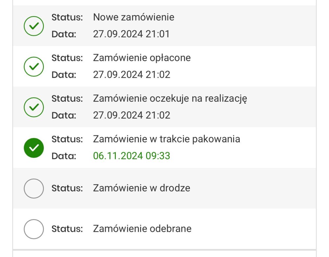Click the Zamówienie oczekuje na realizację text
Screen dimensions: 329x257
click(170, 98)
